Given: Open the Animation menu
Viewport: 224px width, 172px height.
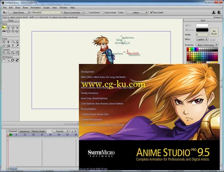Looking at the screenshot, I should 35,7.
